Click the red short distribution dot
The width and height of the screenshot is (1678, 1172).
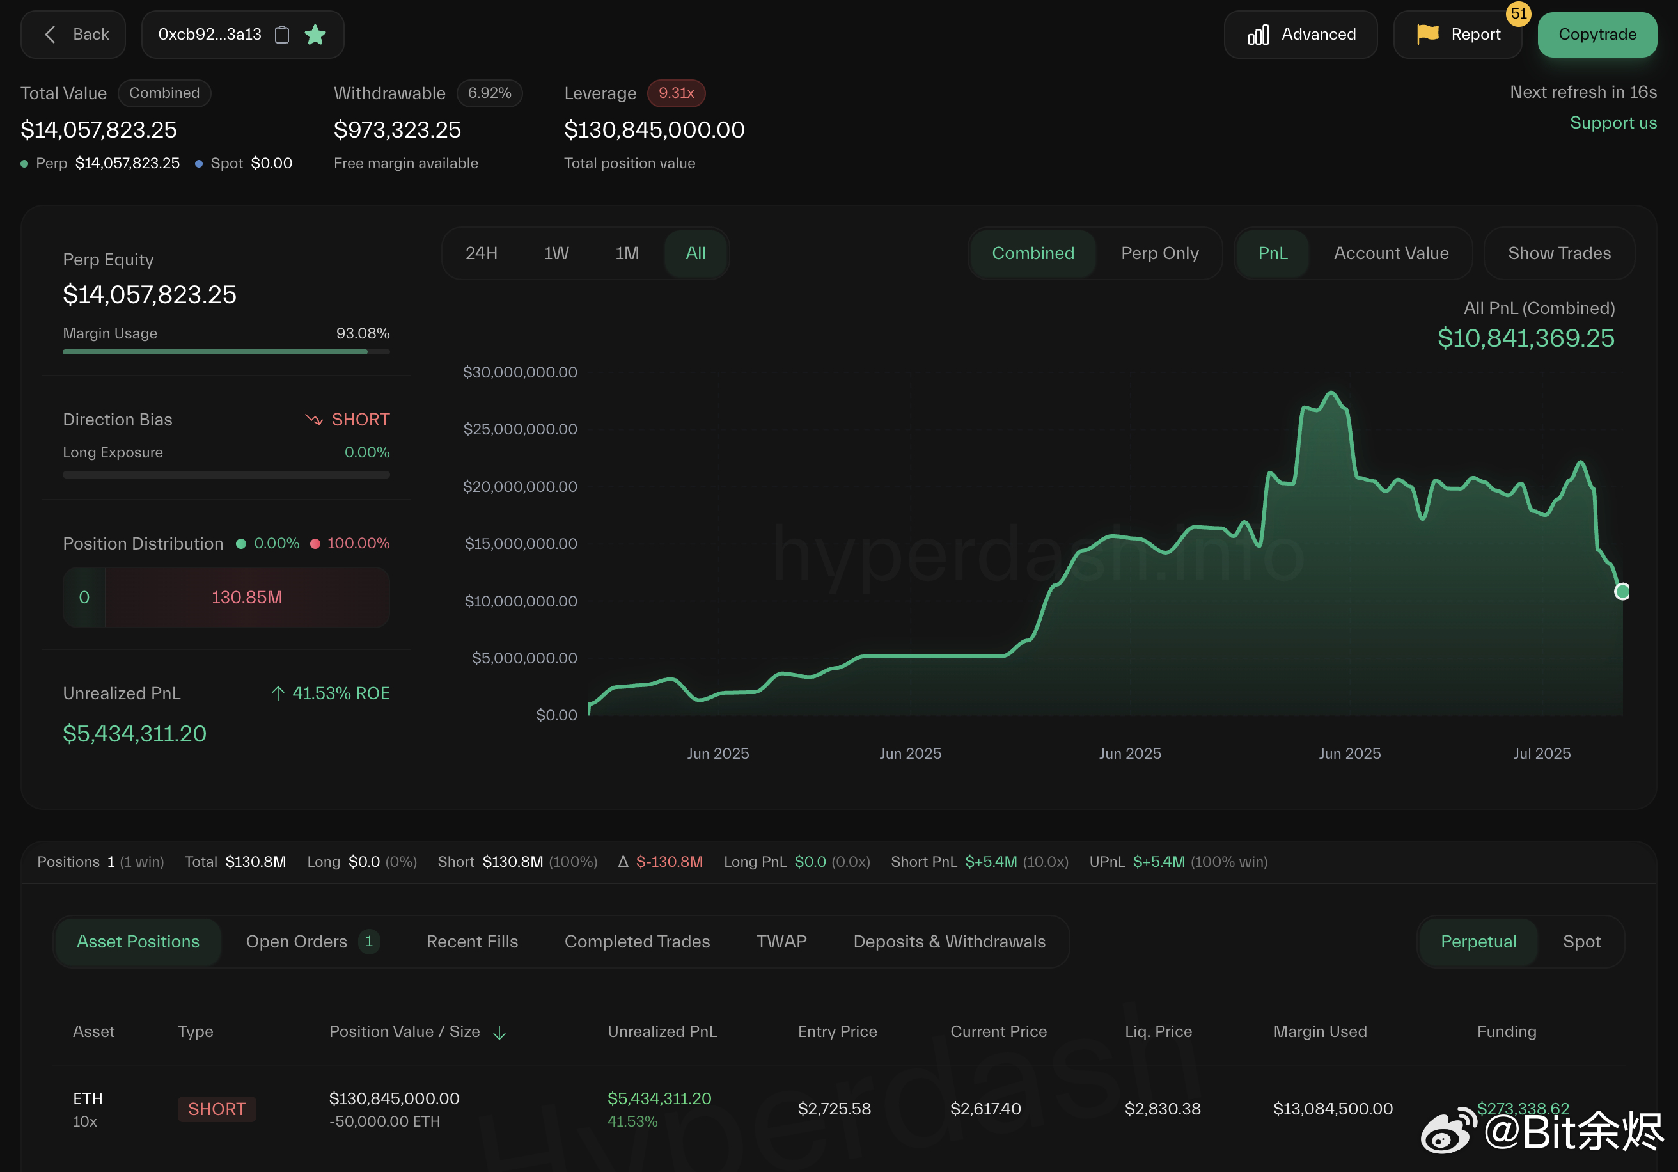315,543
